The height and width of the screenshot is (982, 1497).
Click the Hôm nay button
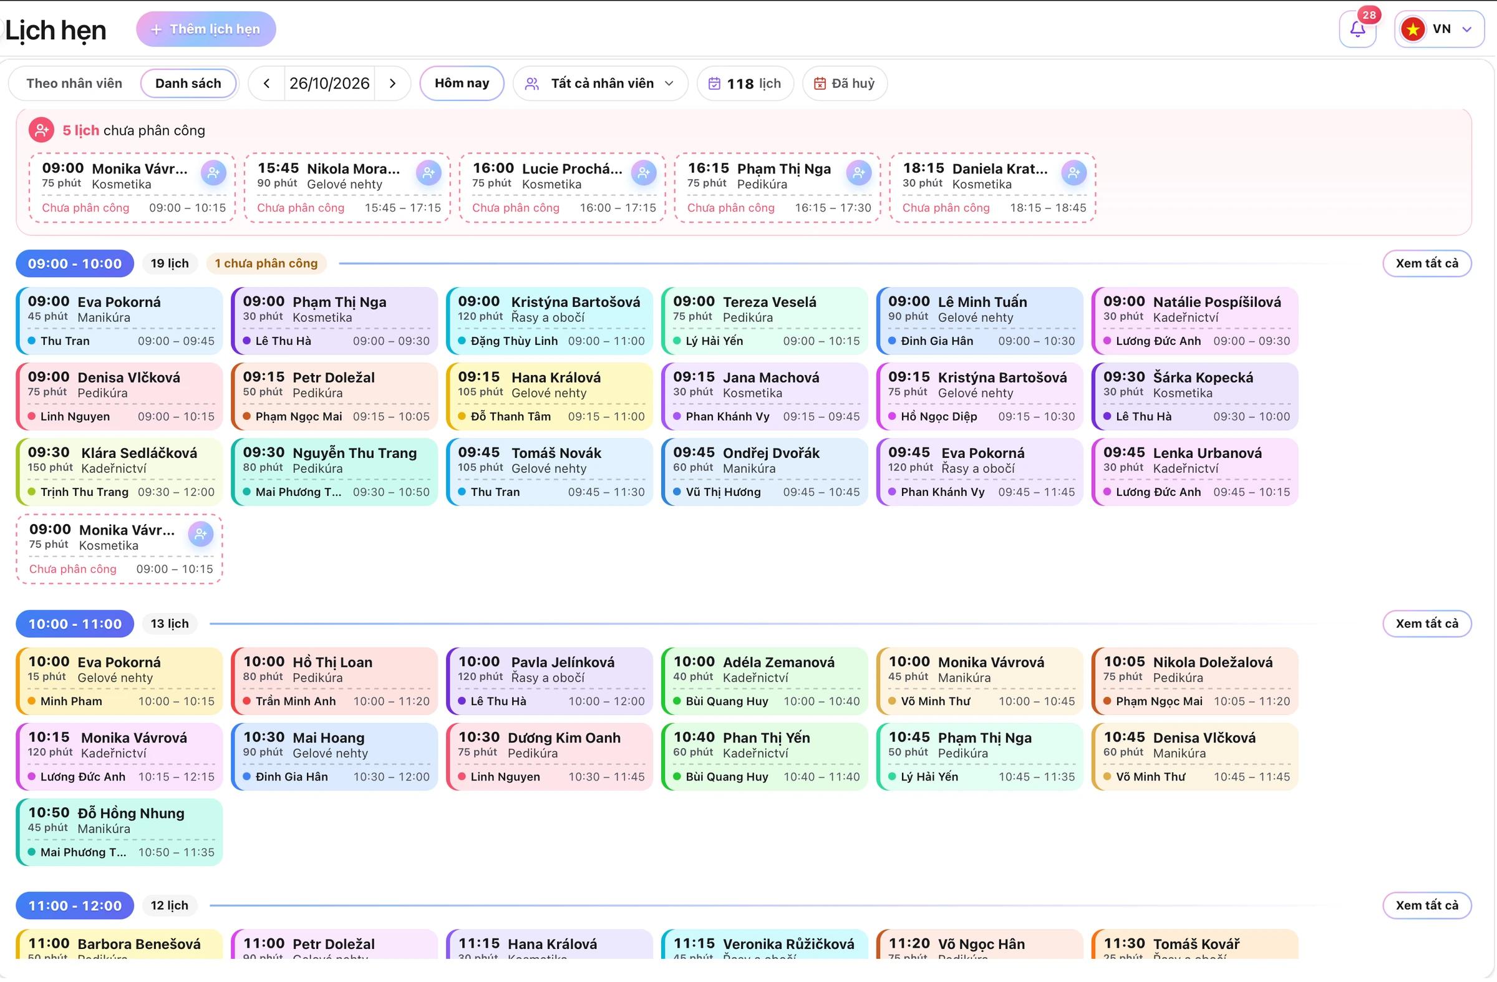pos(462,84)
